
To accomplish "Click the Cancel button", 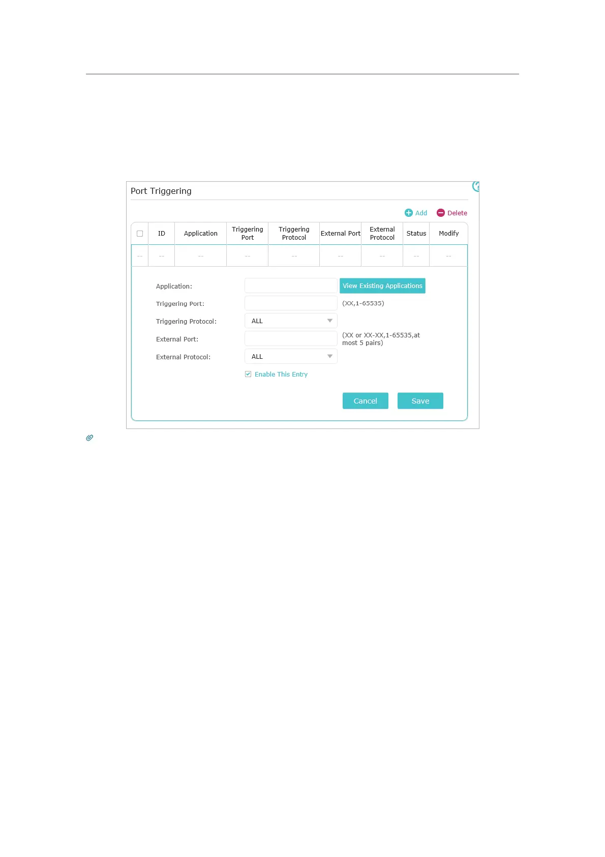I will point(366,401).
